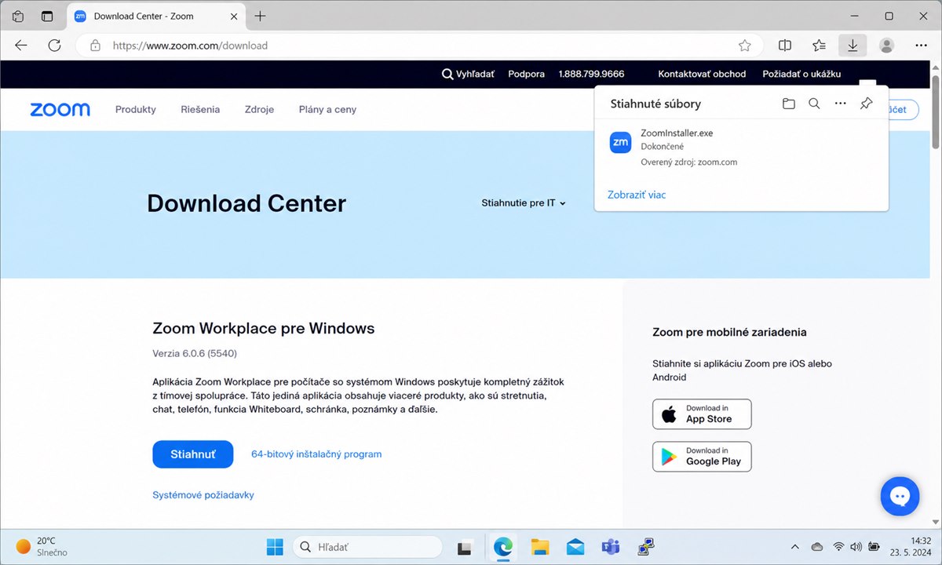Open the Zdroje menu
This screenshot has height=565, width=942.
[259, 110]
